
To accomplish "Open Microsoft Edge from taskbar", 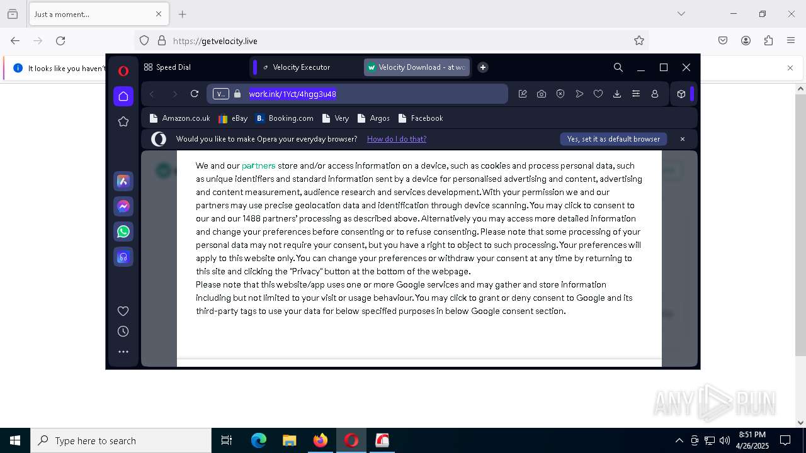I will 259,440.
